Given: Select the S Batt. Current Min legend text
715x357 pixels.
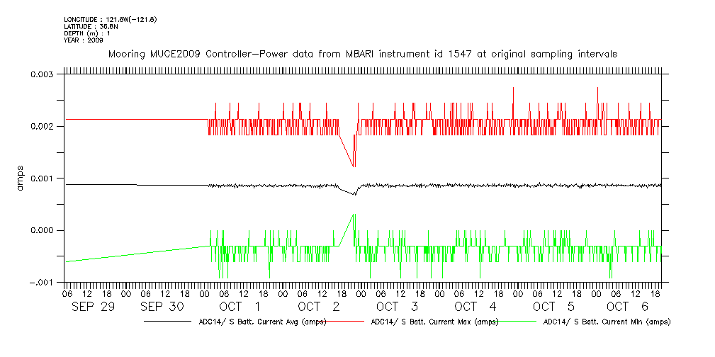Looking at the screenshot, I should [606, 322].
